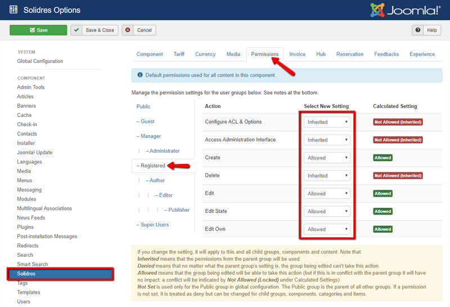
Task: Open the Hub tab
Action: pos(321,54)
